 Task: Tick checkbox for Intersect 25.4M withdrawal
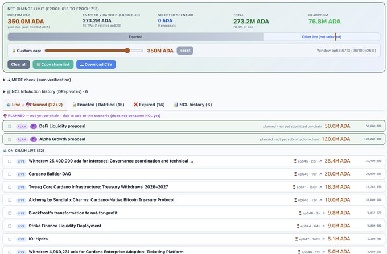(x=10, y=161)
